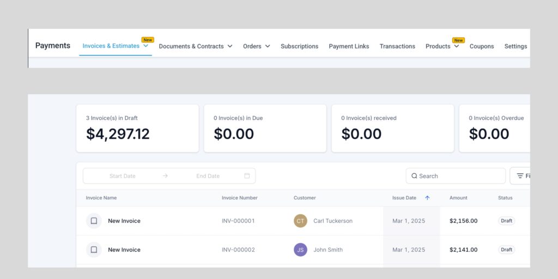Go to the Payment Links tab
Screen dimensions: 558x279
click(349, 46)
